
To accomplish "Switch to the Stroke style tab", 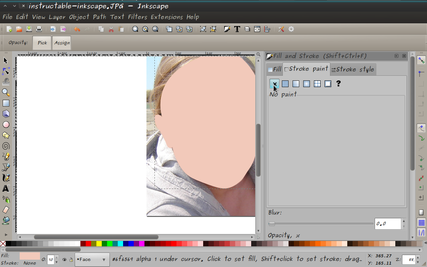I will (x=353, y=69).
